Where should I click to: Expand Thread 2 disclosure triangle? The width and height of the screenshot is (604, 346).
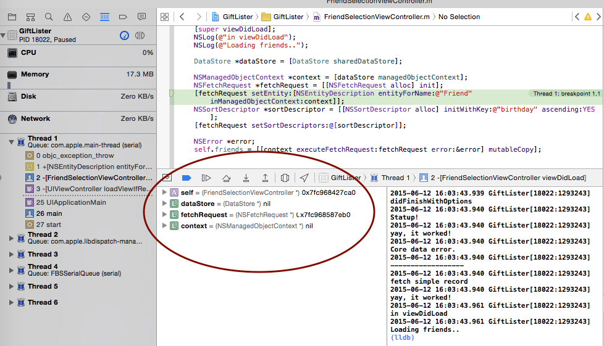tap(11, 238)
